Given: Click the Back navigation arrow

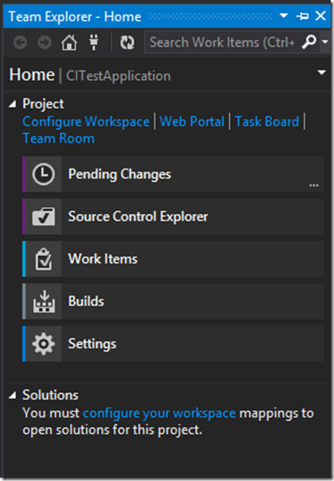Looking at the screenshot, I should (21, 43).
